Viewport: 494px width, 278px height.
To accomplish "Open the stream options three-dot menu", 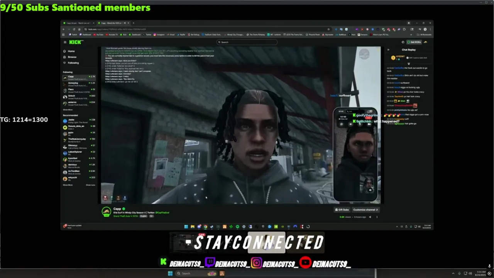I will (377, 217).
